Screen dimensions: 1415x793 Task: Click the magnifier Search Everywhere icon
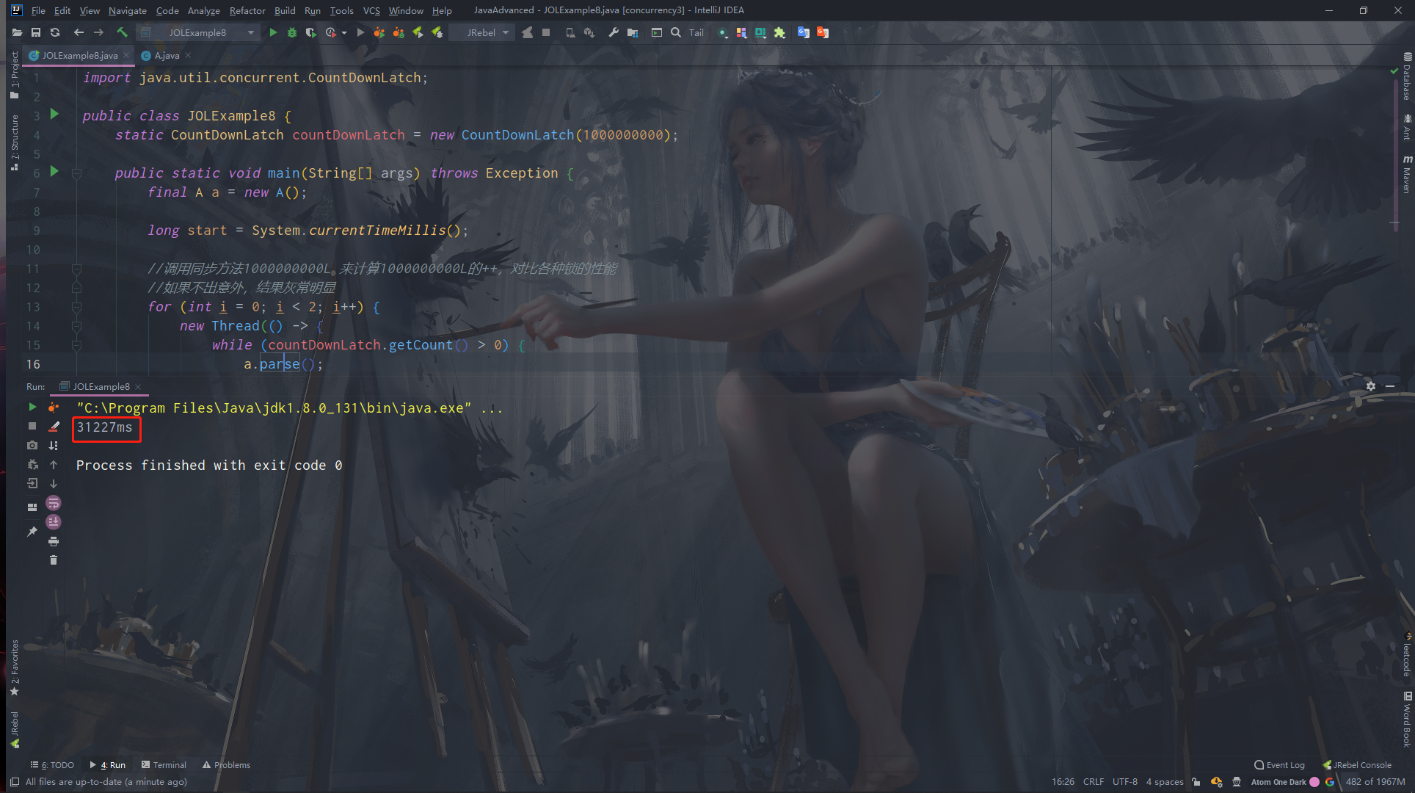coord(675,32)
